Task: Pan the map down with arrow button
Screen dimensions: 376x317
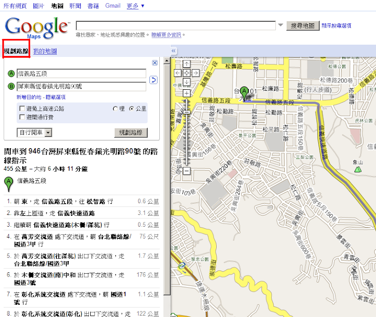Action: click(187, 82)
